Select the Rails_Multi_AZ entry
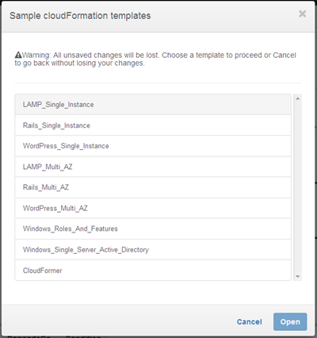317x338 pixels. pyautogui.click(x=153, y=187)
